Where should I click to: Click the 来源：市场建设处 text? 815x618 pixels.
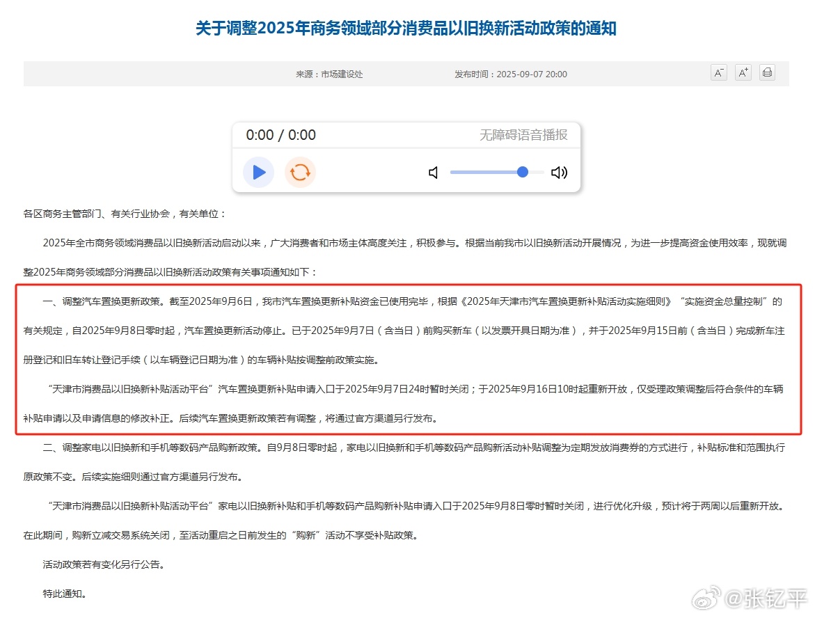329,74
